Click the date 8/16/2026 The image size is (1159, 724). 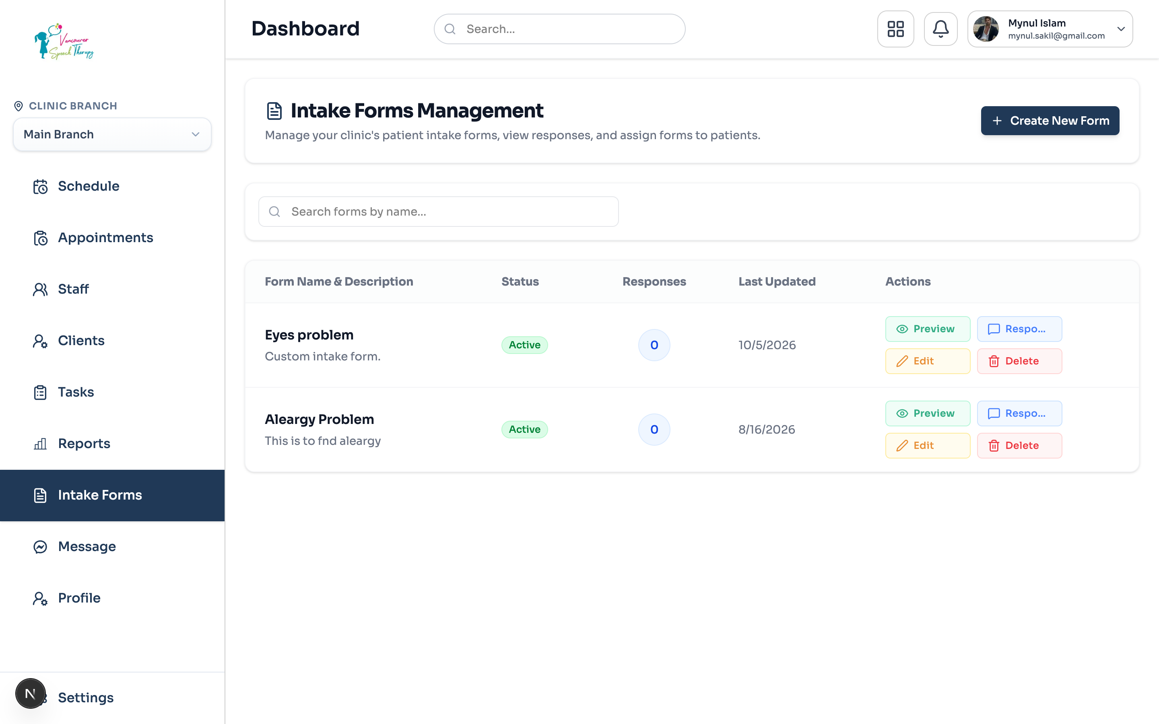767,430
